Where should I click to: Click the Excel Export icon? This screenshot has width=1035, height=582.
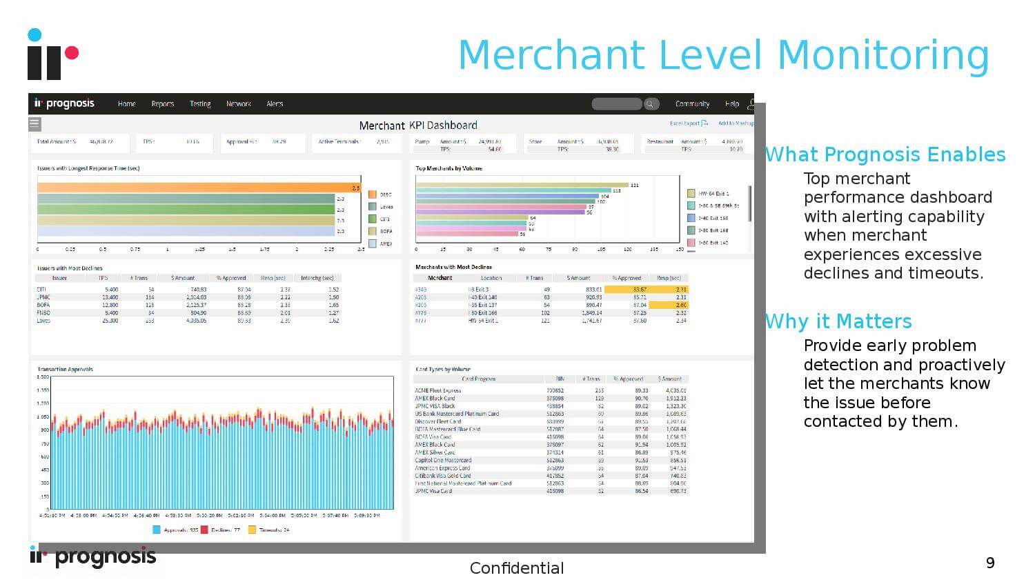click(x=704, y=123)
